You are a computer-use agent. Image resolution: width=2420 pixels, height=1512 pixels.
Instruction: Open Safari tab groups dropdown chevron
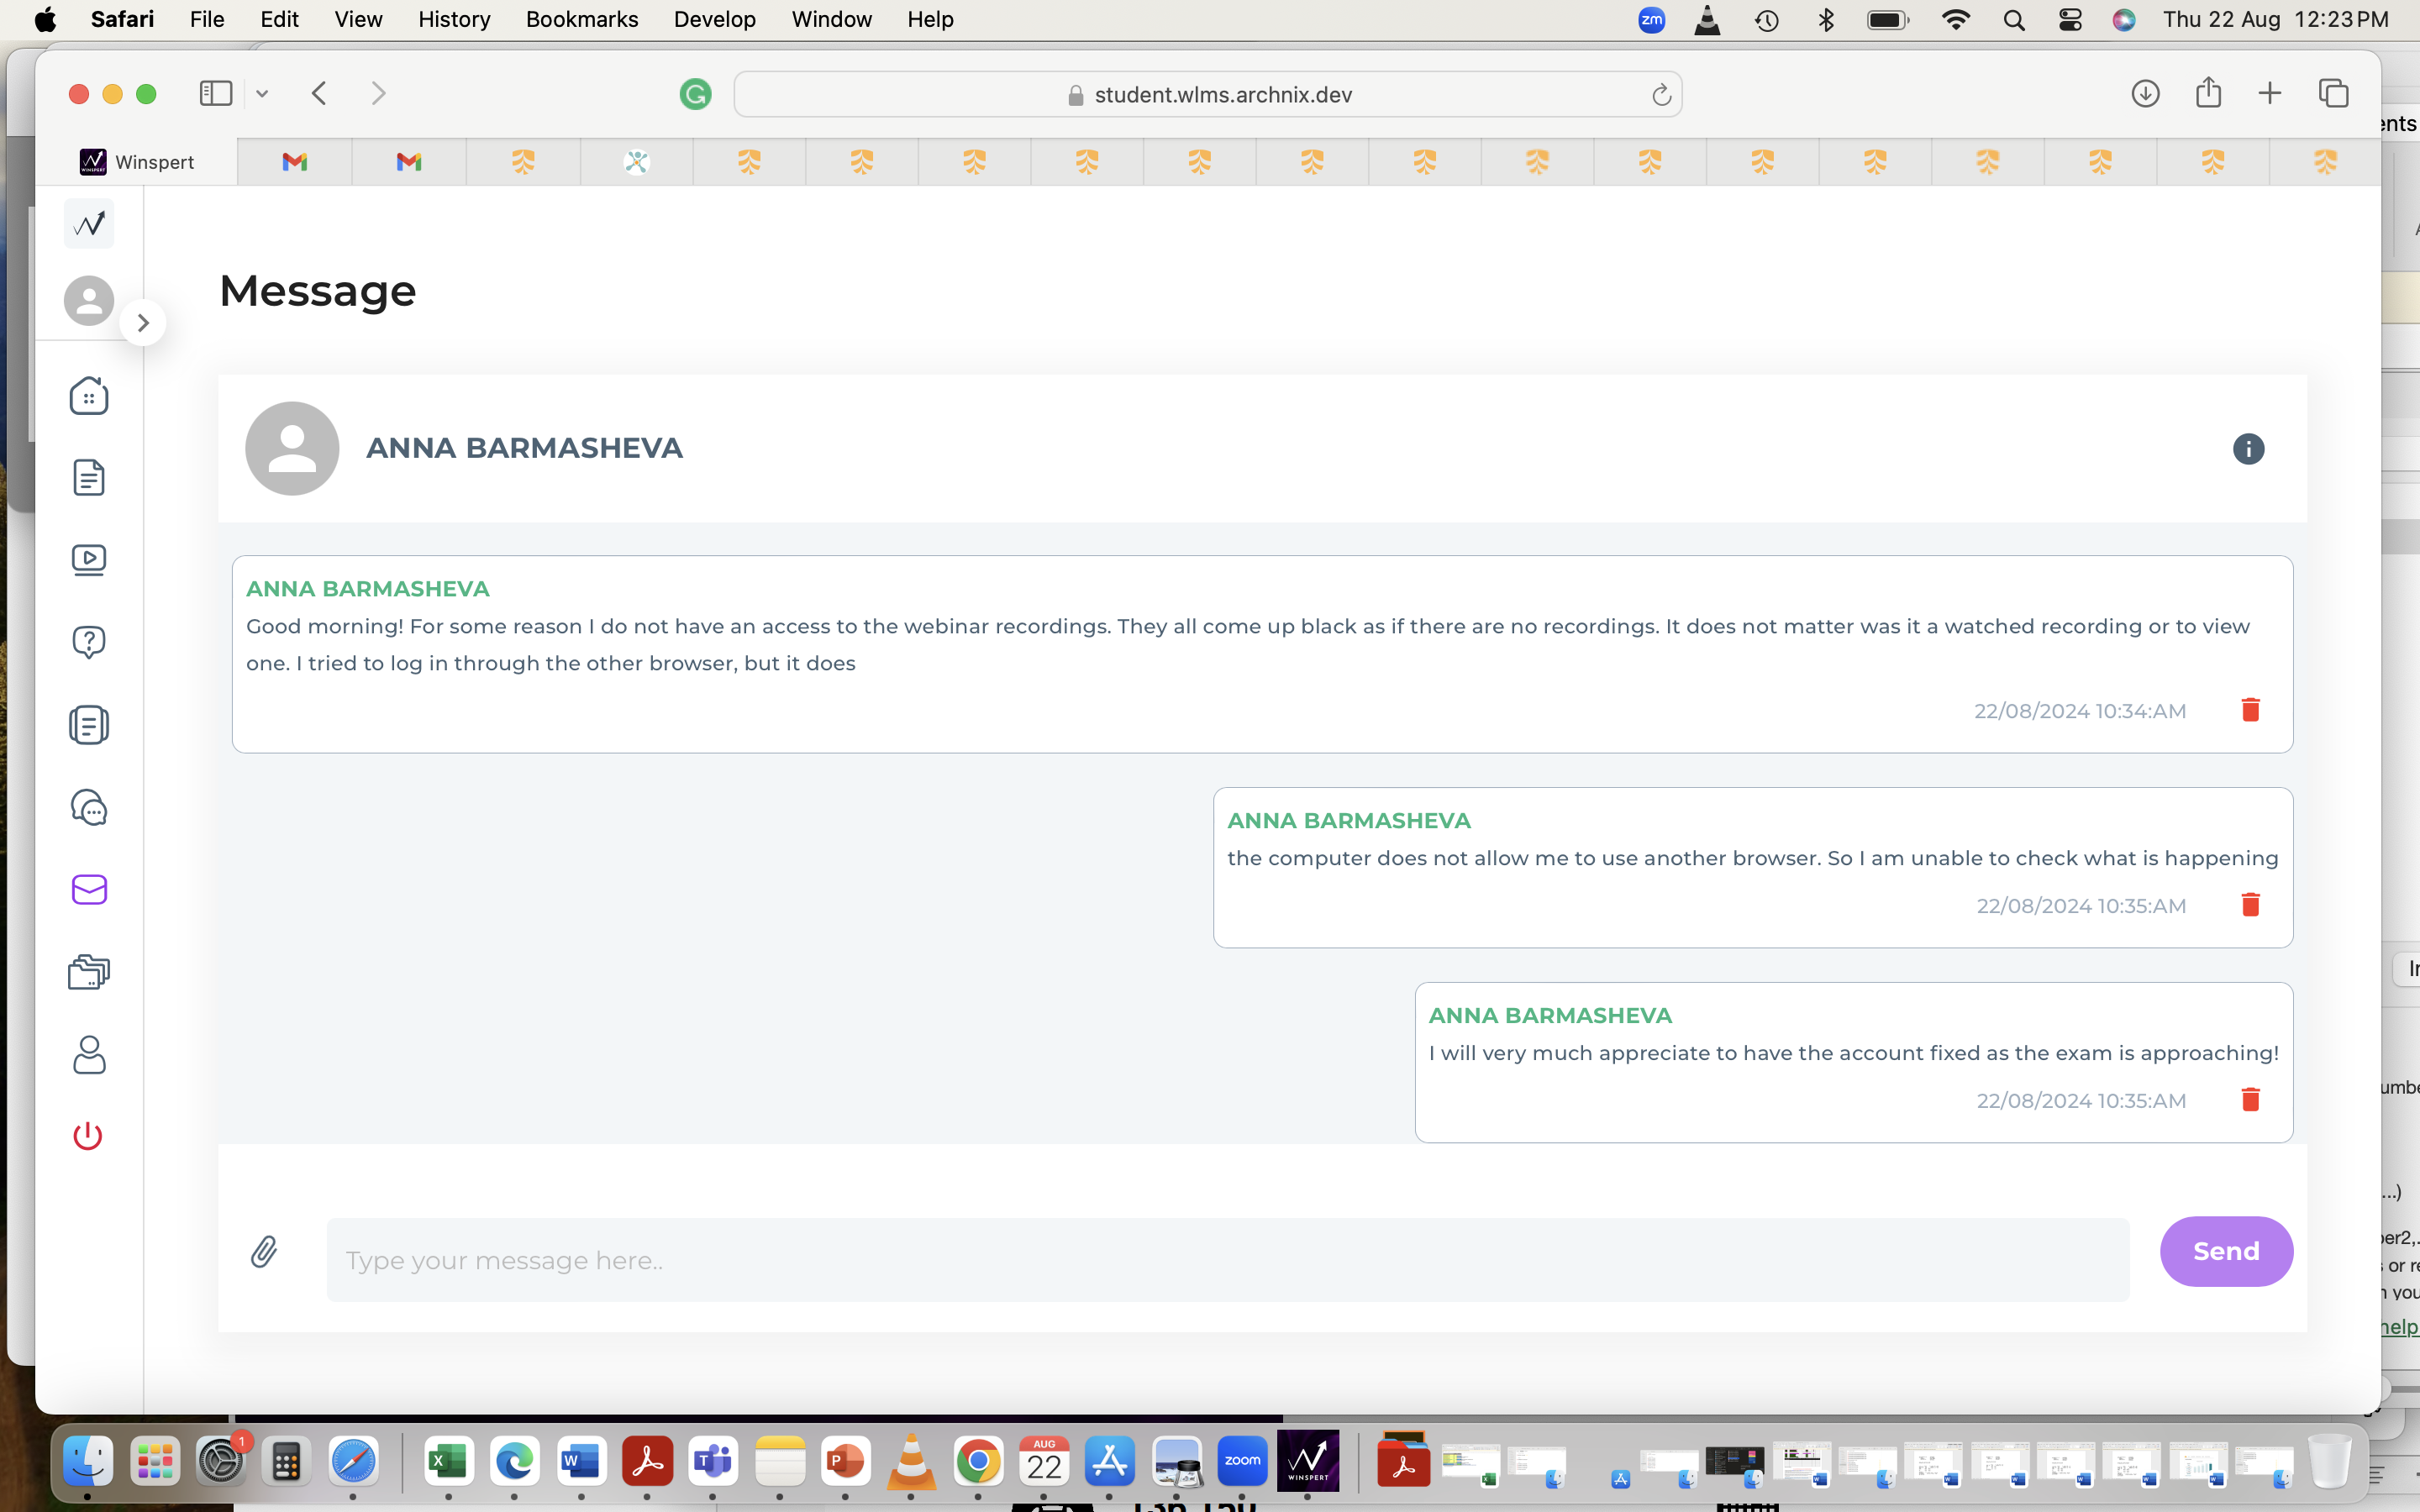(262, 94)
